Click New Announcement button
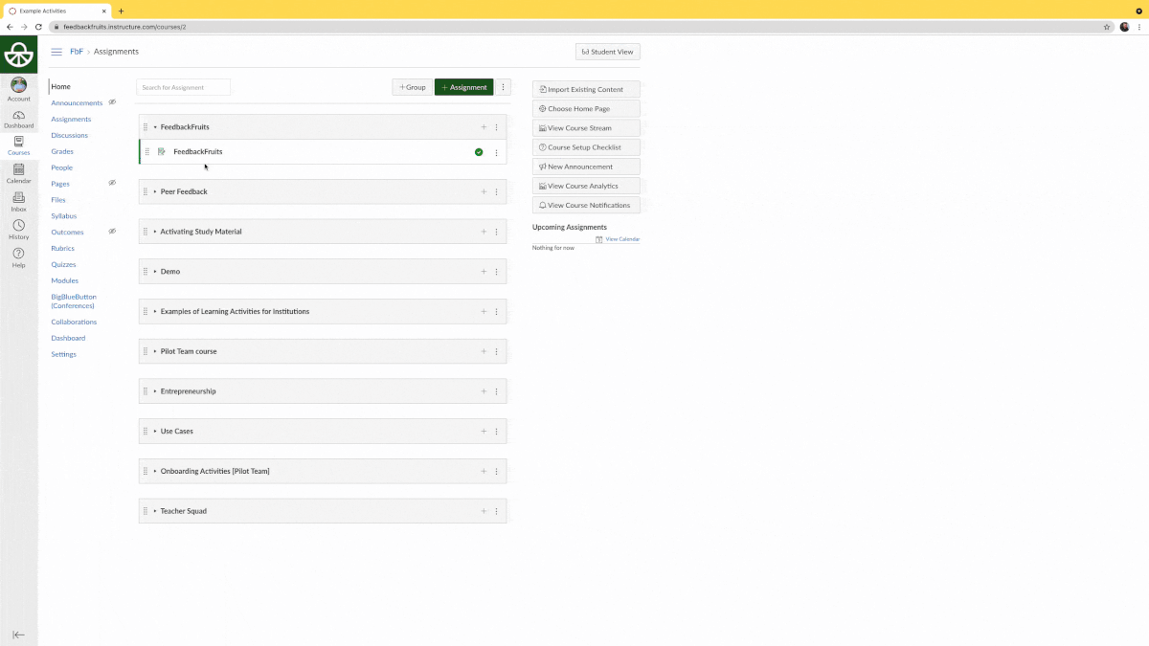 click(x=586, y=167)
